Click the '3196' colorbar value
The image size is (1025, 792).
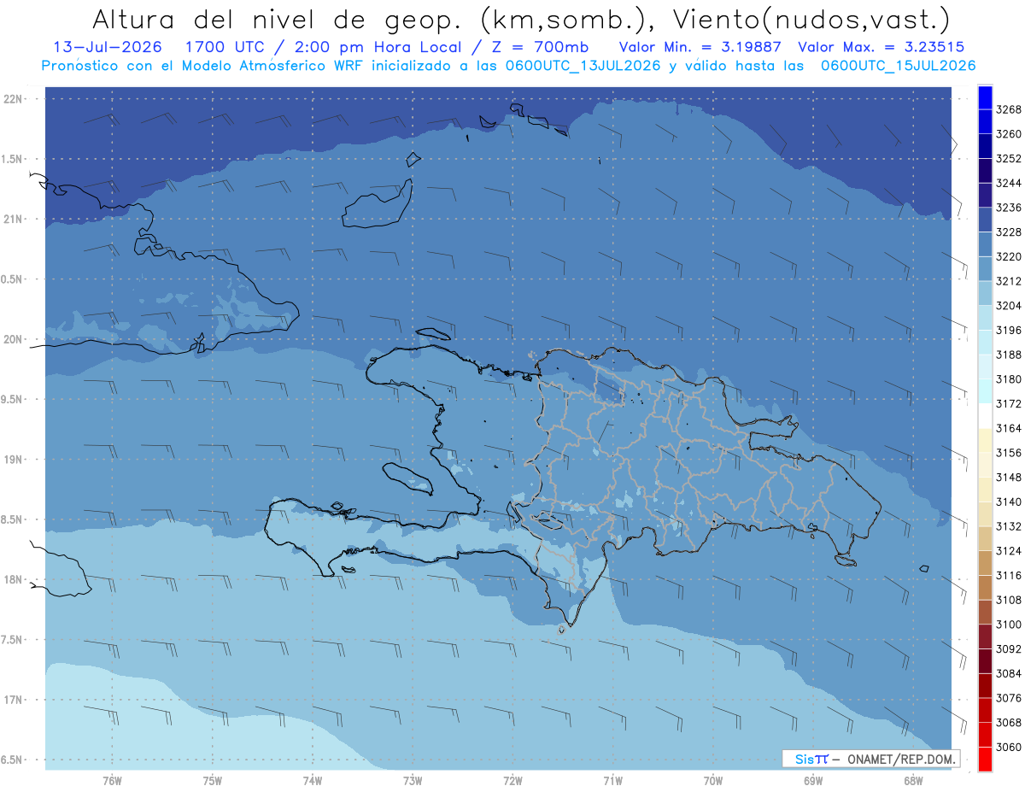click(x=1009, y=330)
